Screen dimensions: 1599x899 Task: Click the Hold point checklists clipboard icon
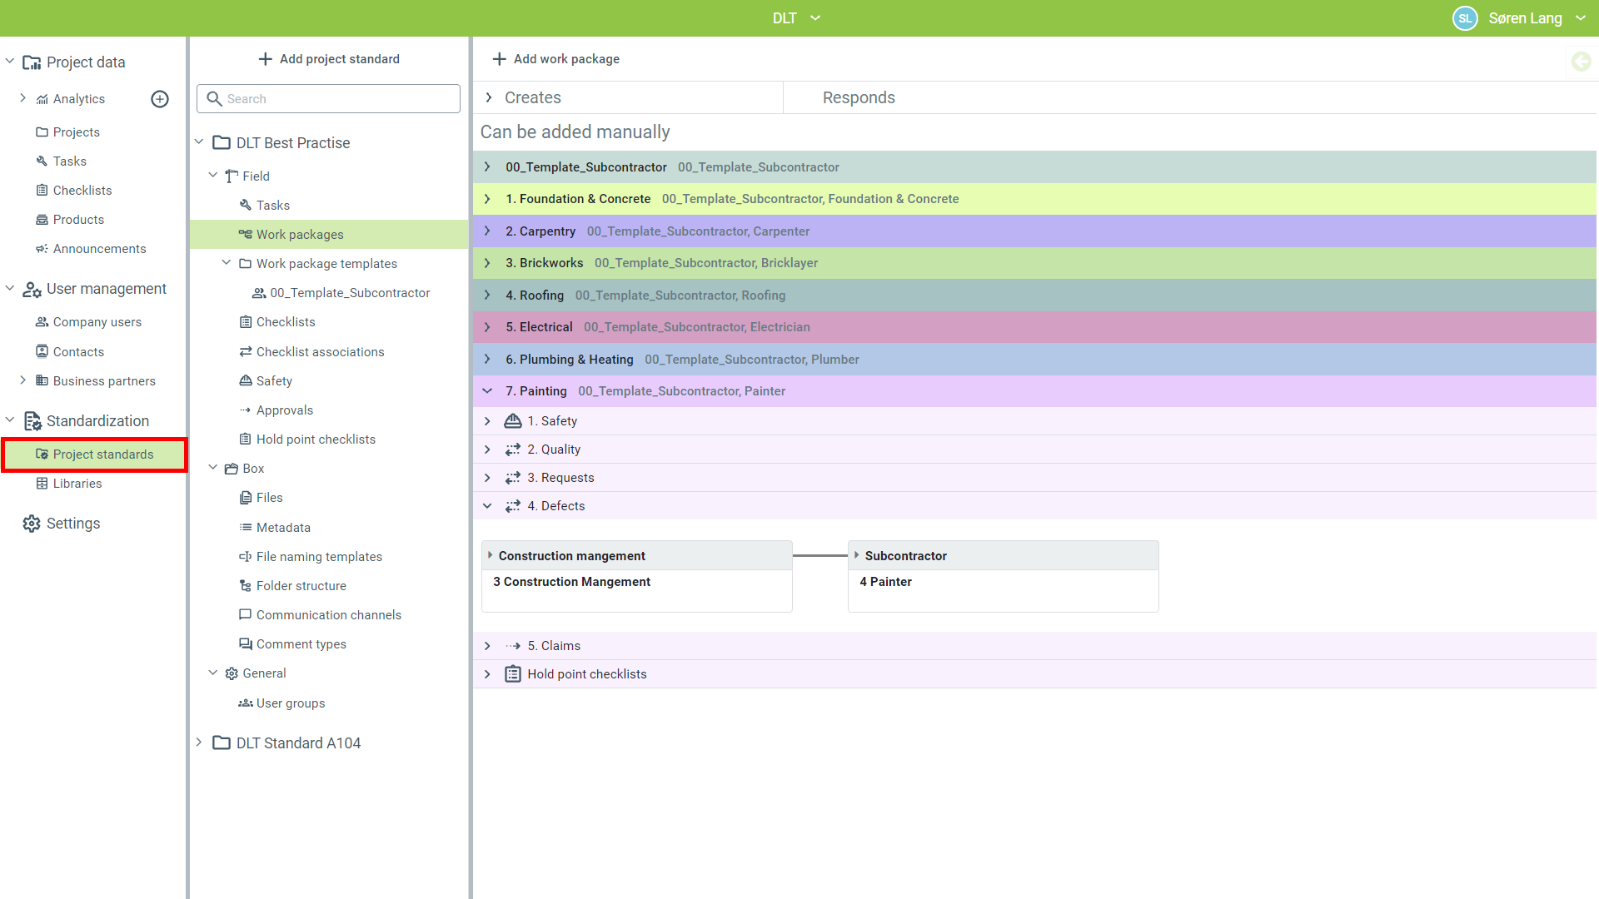(513, 674)
